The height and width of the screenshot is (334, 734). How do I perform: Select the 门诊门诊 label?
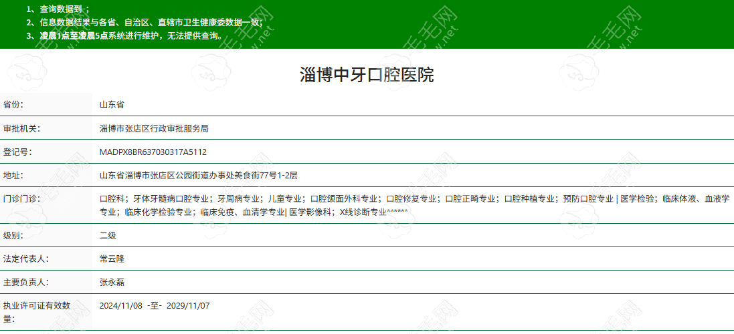[21, 200]
